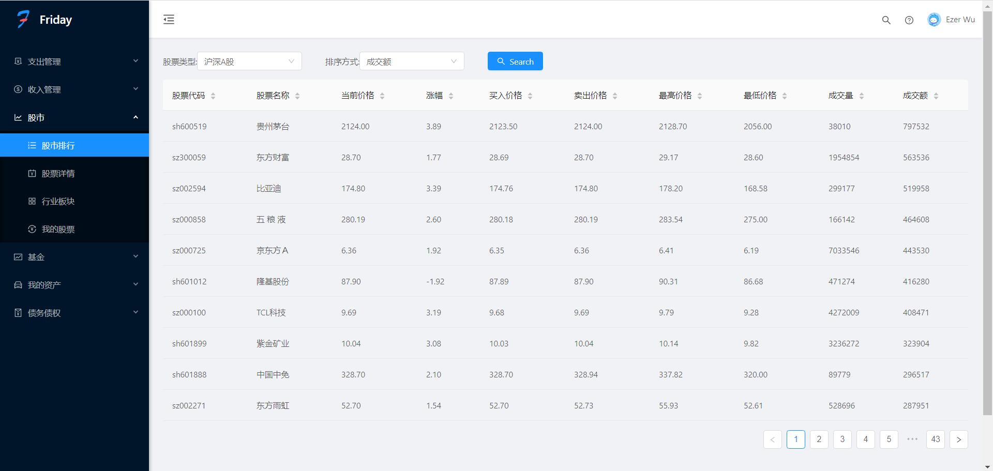993x471 pixels.
Task: Jump to page 43 in pagination
Action: pos(935,439)
